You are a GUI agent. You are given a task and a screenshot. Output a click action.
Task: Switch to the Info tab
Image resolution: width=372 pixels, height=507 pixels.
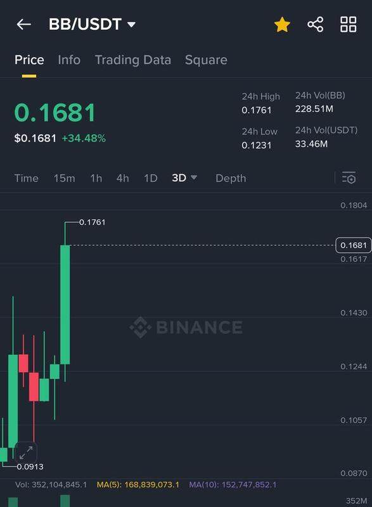tap(69, 60)
